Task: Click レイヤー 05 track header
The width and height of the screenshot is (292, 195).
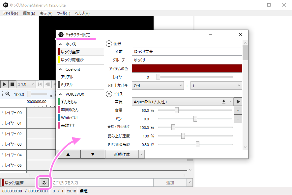Action: [x=14, y=165]
